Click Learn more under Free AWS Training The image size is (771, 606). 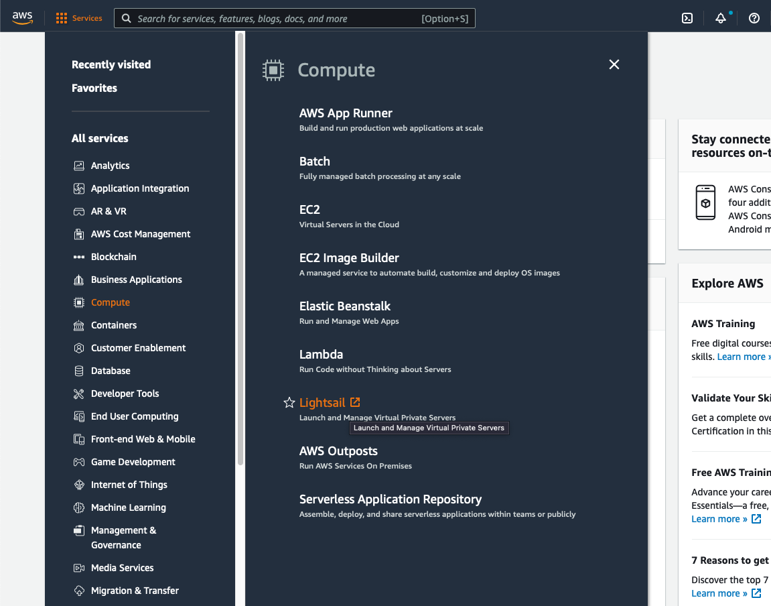[x=726, y=519]
